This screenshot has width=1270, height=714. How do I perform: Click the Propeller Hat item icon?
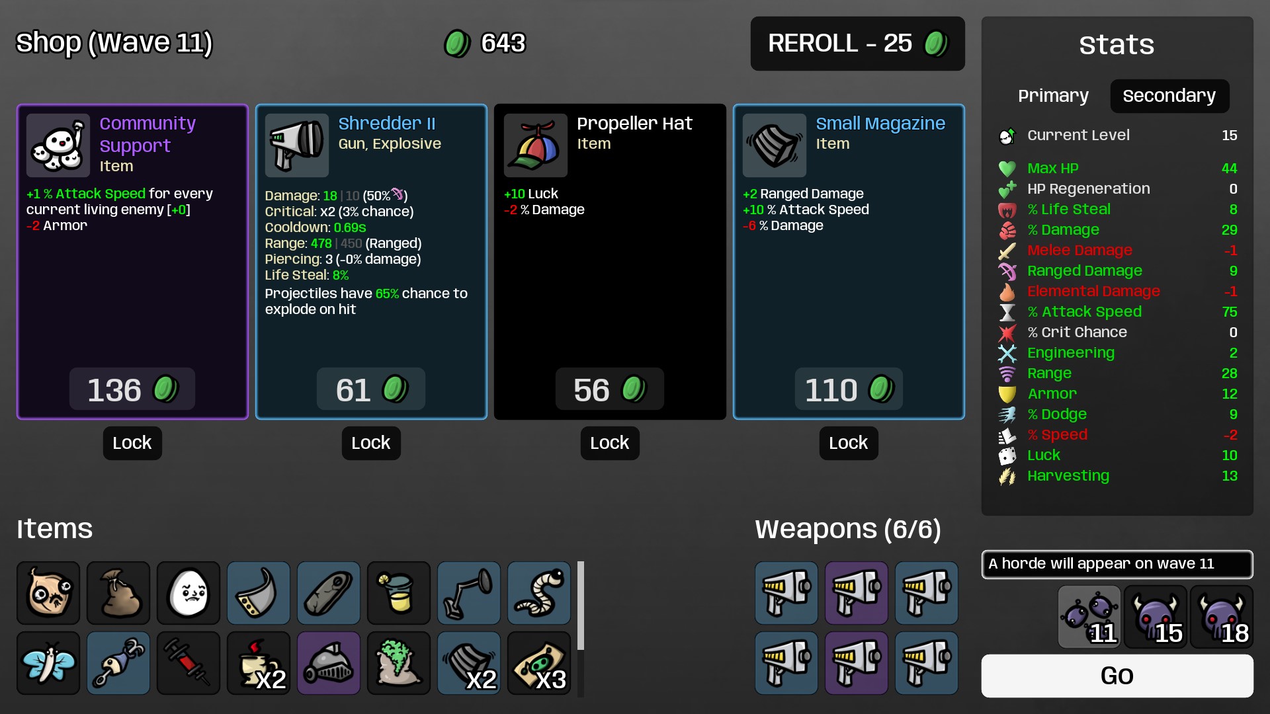[535, 145]
